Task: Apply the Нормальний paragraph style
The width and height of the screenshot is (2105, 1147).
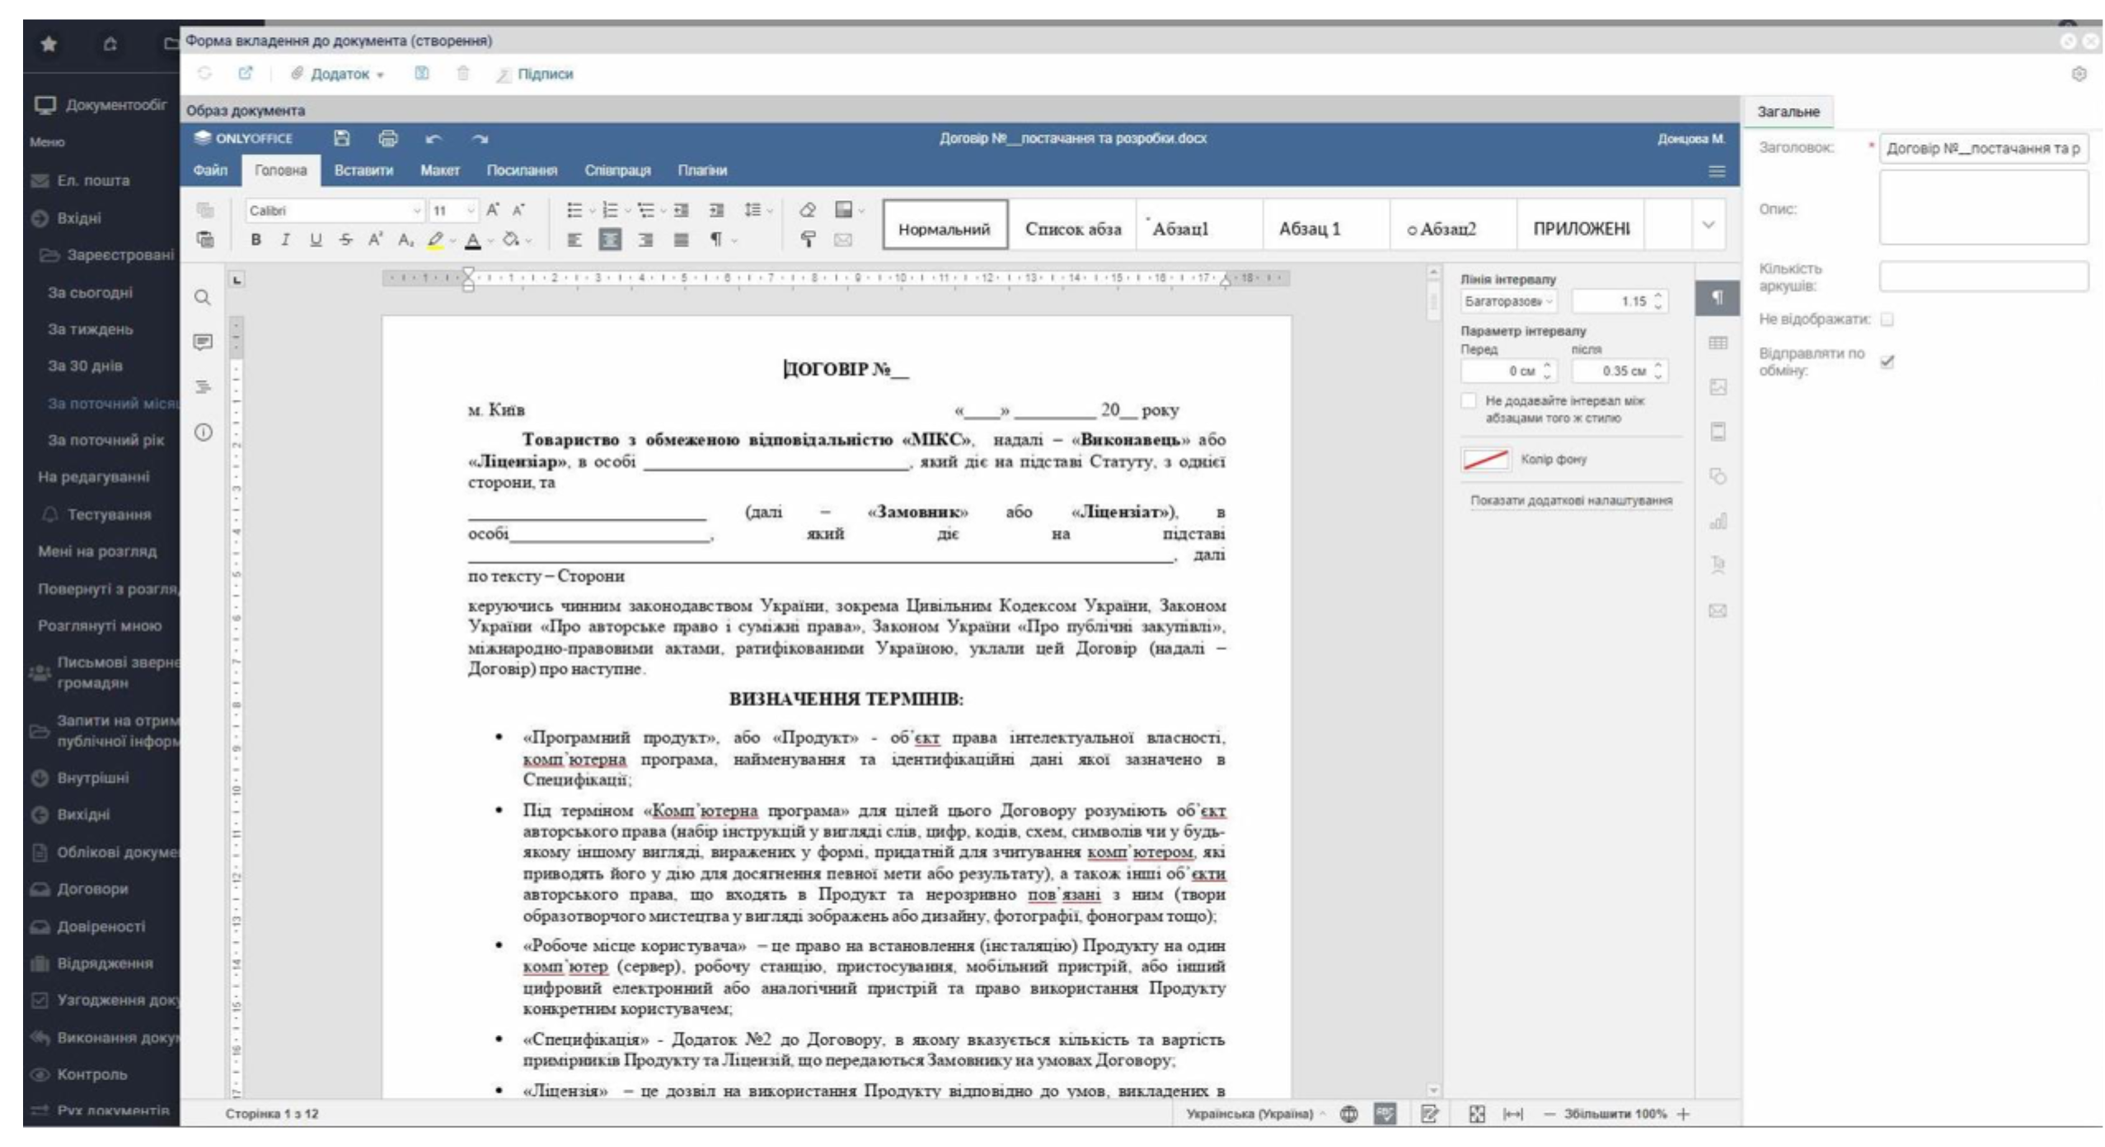Action: point(945,225)
